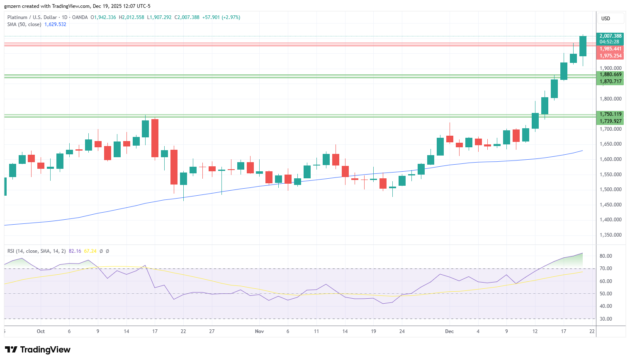Screen dimensions: 630x362
Task: Click the Dec label on the date axis
Action: tap(449, 331)
